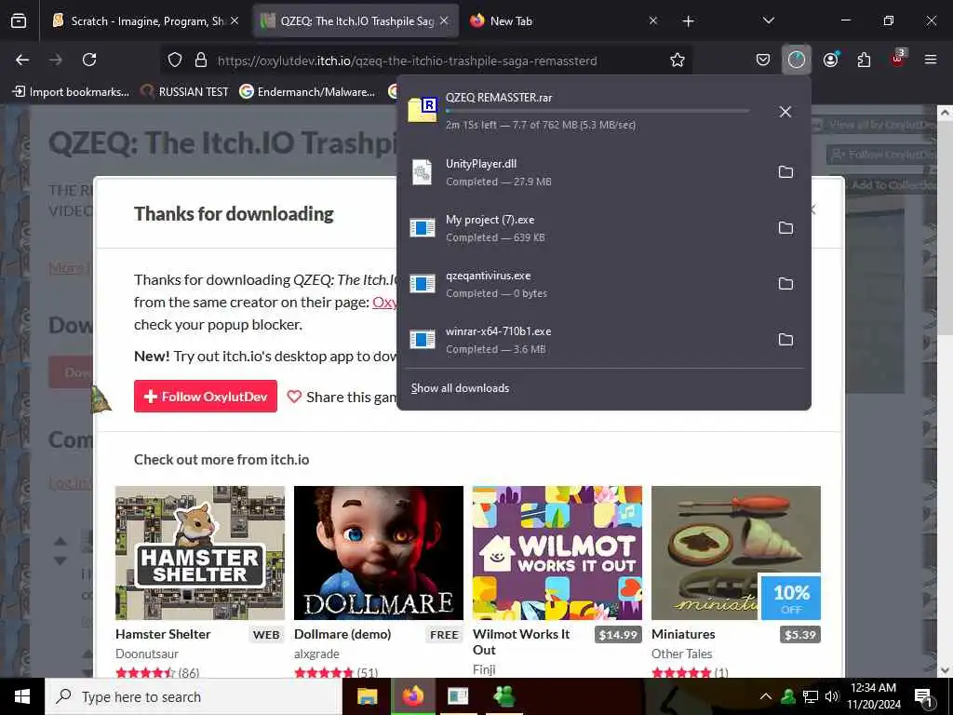953x715 pixels.
Task: Save page to Pocket
Action: (763, 60)
